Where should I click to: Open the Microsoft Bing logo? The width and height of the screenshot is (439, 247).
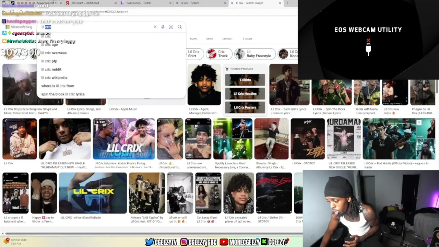(19, 27)
